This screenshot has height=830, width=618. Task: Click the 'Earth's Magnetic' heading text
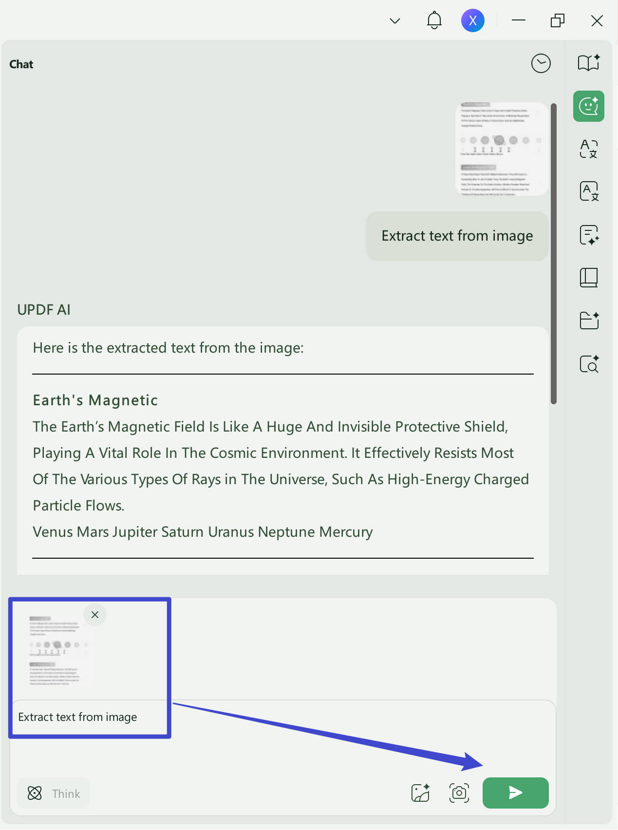click(x=95, y=400)
